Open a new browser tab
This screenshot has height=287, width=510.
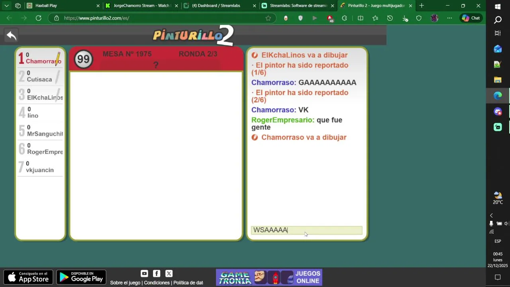(x=422, y=6)
